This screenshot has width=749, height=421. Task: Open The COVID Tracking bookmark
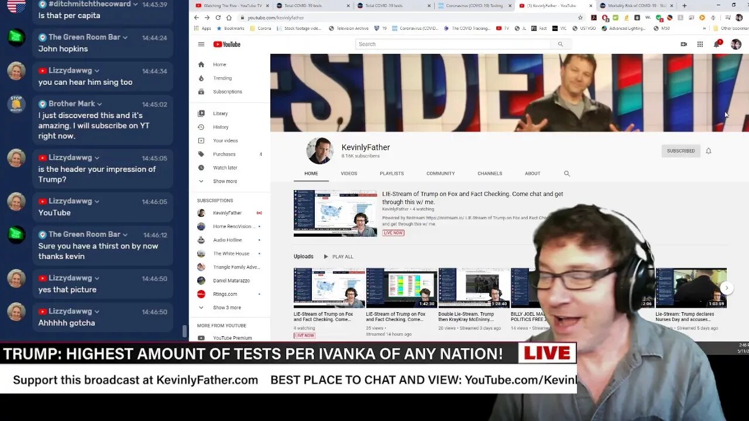(x=467, y=28)
